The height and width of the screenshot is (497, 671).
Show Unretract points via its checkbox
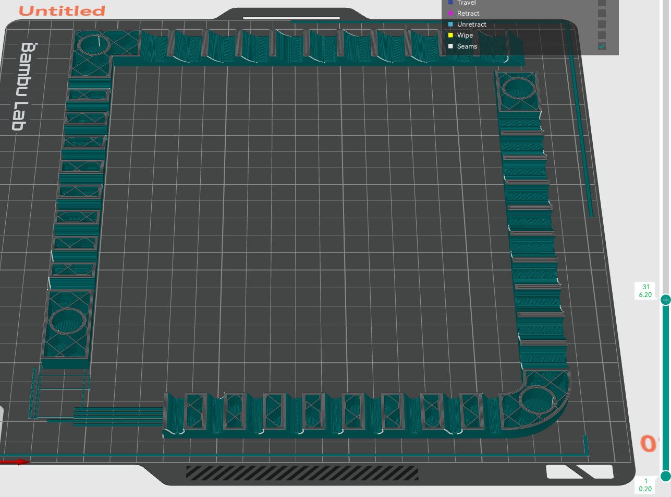(602, 25)
